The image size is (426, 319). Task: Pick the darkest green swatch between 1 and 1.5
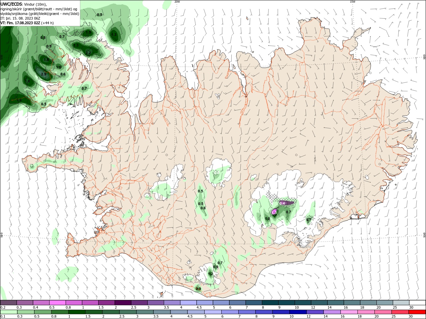77,312
